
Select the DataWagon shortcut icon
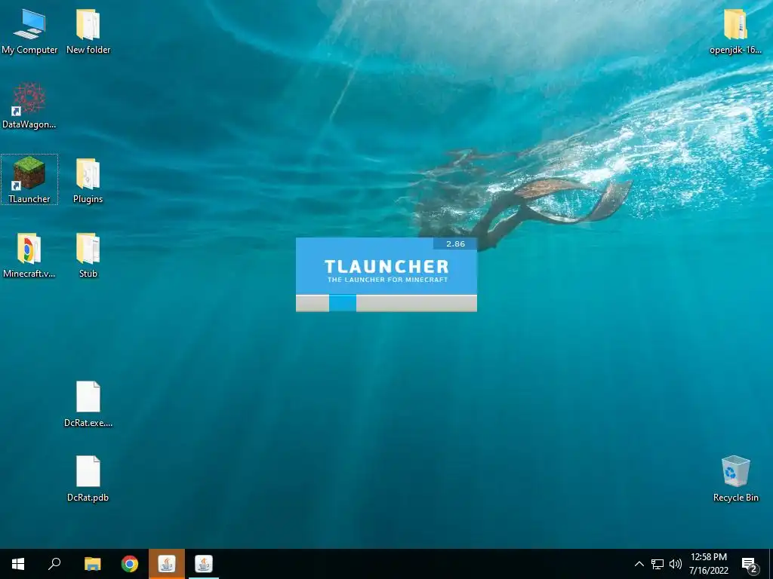click(x=29, y=106)
